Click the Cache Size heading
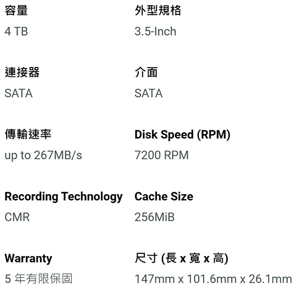 [164, 197]
